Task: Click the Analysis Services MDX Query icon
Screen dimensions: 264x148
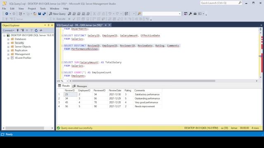Action: [x=74, y=14]
